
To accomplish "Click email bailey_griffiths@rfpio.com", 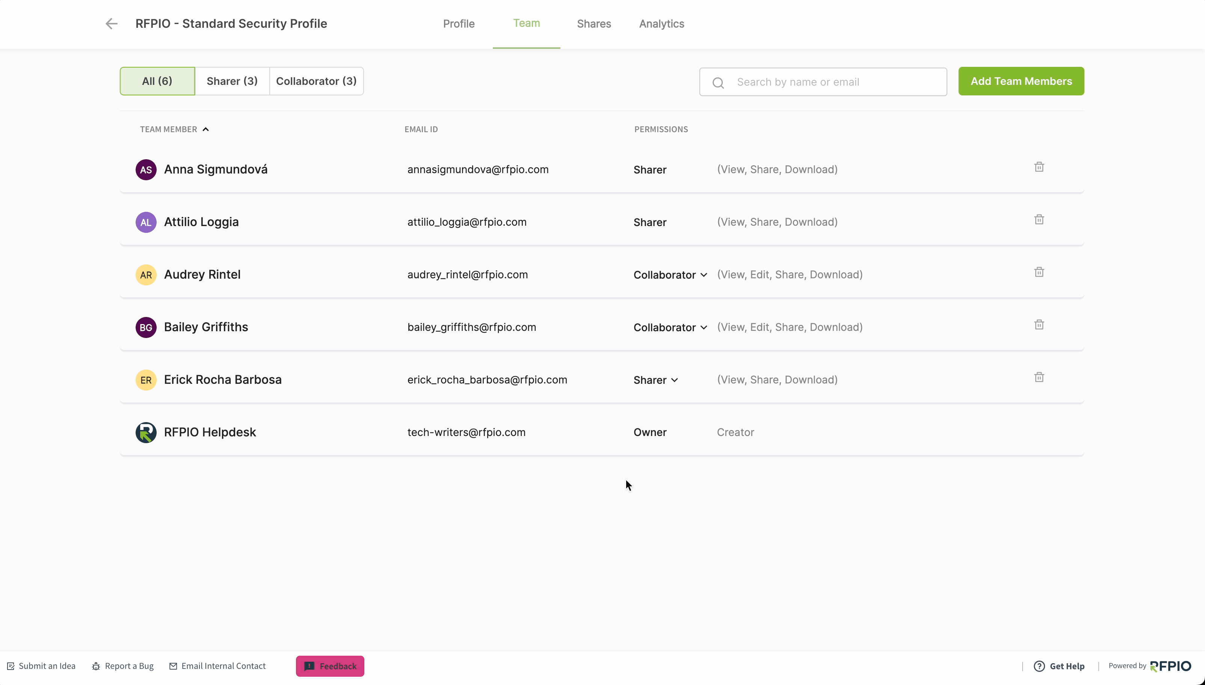I will [471, 327].
